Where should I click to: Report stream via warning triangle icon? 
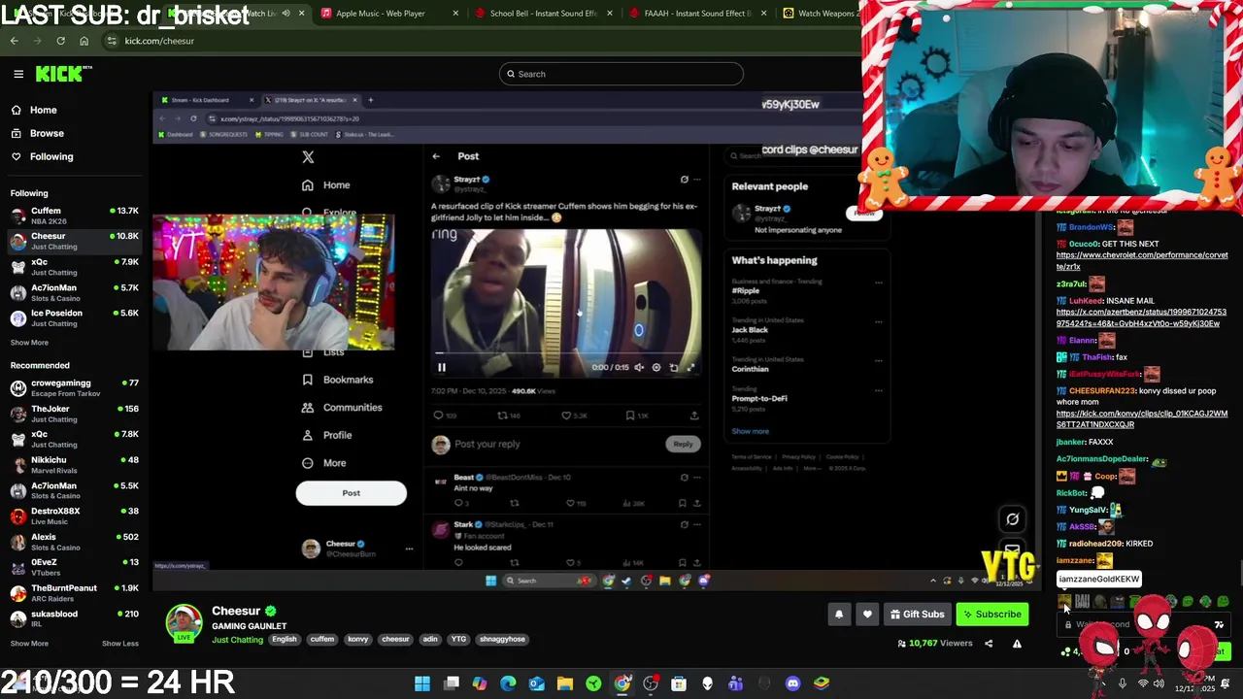pos(1017,643)
